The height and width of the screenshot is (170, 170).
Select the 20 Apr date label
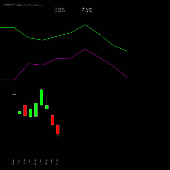point(35,162)
